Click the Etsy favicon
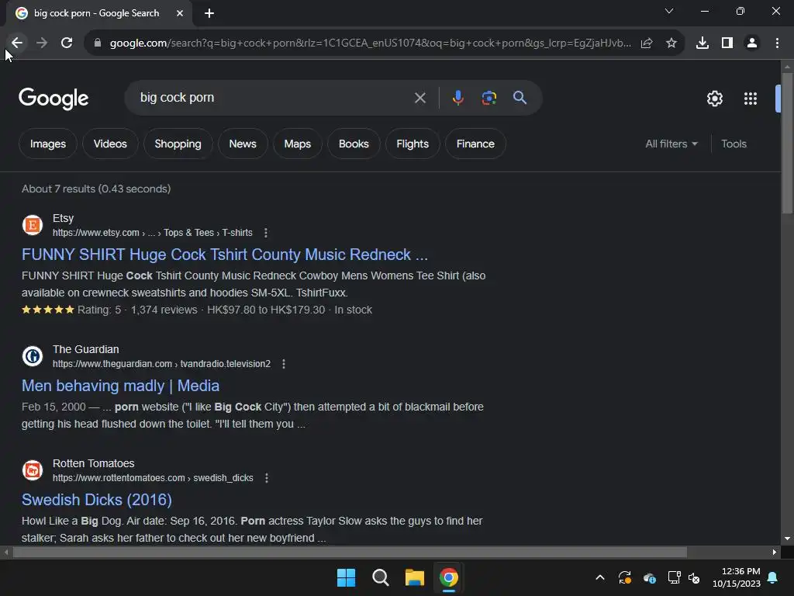Screen dimensions: 794x596 coord(33,225)
